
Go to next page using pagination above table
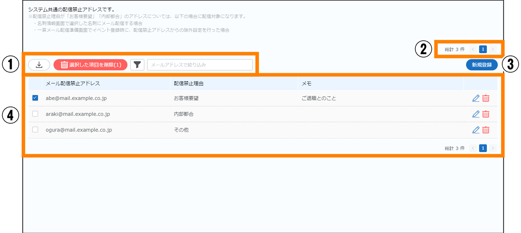493,49
